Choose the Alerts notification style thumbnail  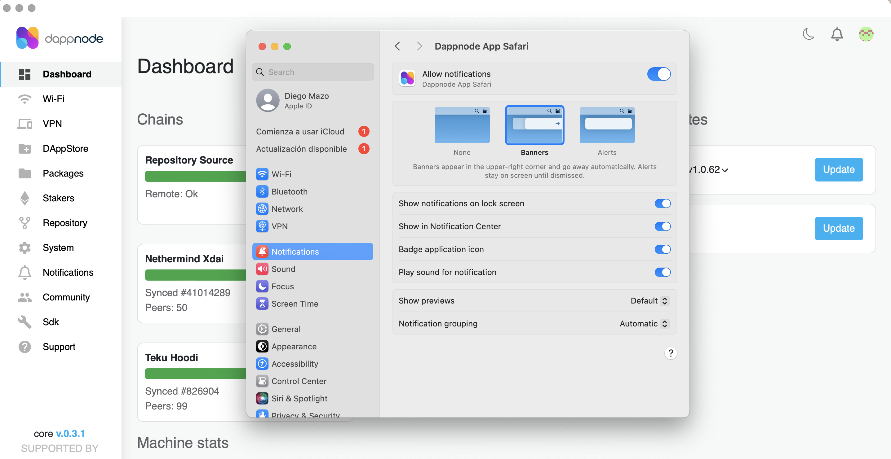pyautogui.click(x=607, y=125)
